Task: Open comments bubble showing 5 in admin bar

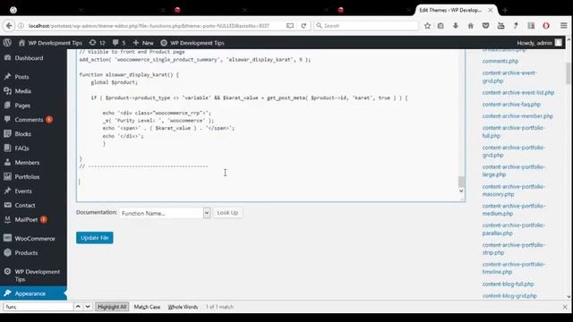Action: click(119, 43)
